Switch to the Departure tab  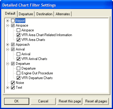point(26,14)
